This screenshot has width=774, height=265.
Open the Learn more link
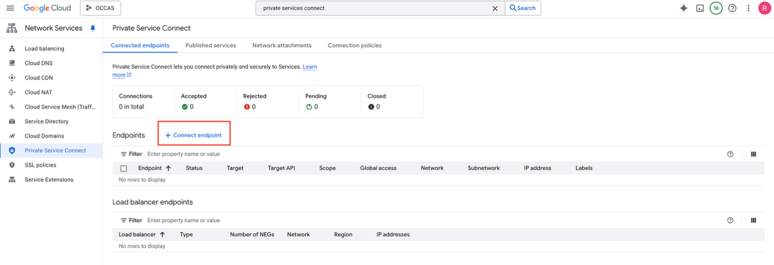[310, 67]
